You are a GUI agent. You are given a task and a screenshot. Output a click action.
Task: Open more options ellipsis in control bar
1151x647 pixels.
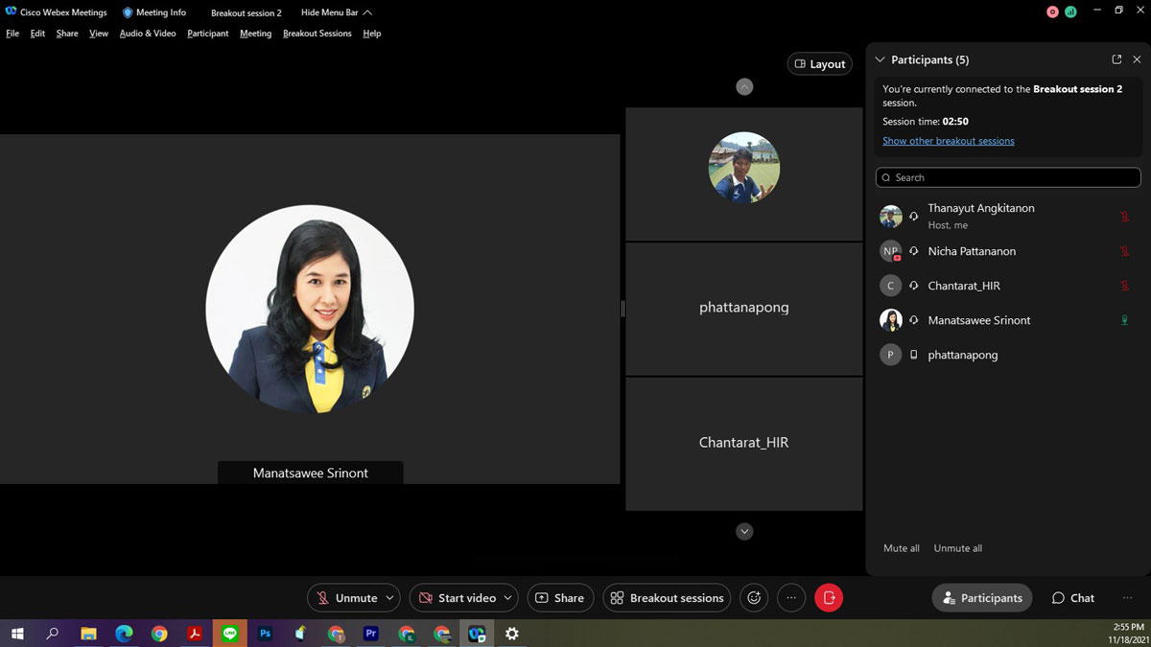point(790,598)
